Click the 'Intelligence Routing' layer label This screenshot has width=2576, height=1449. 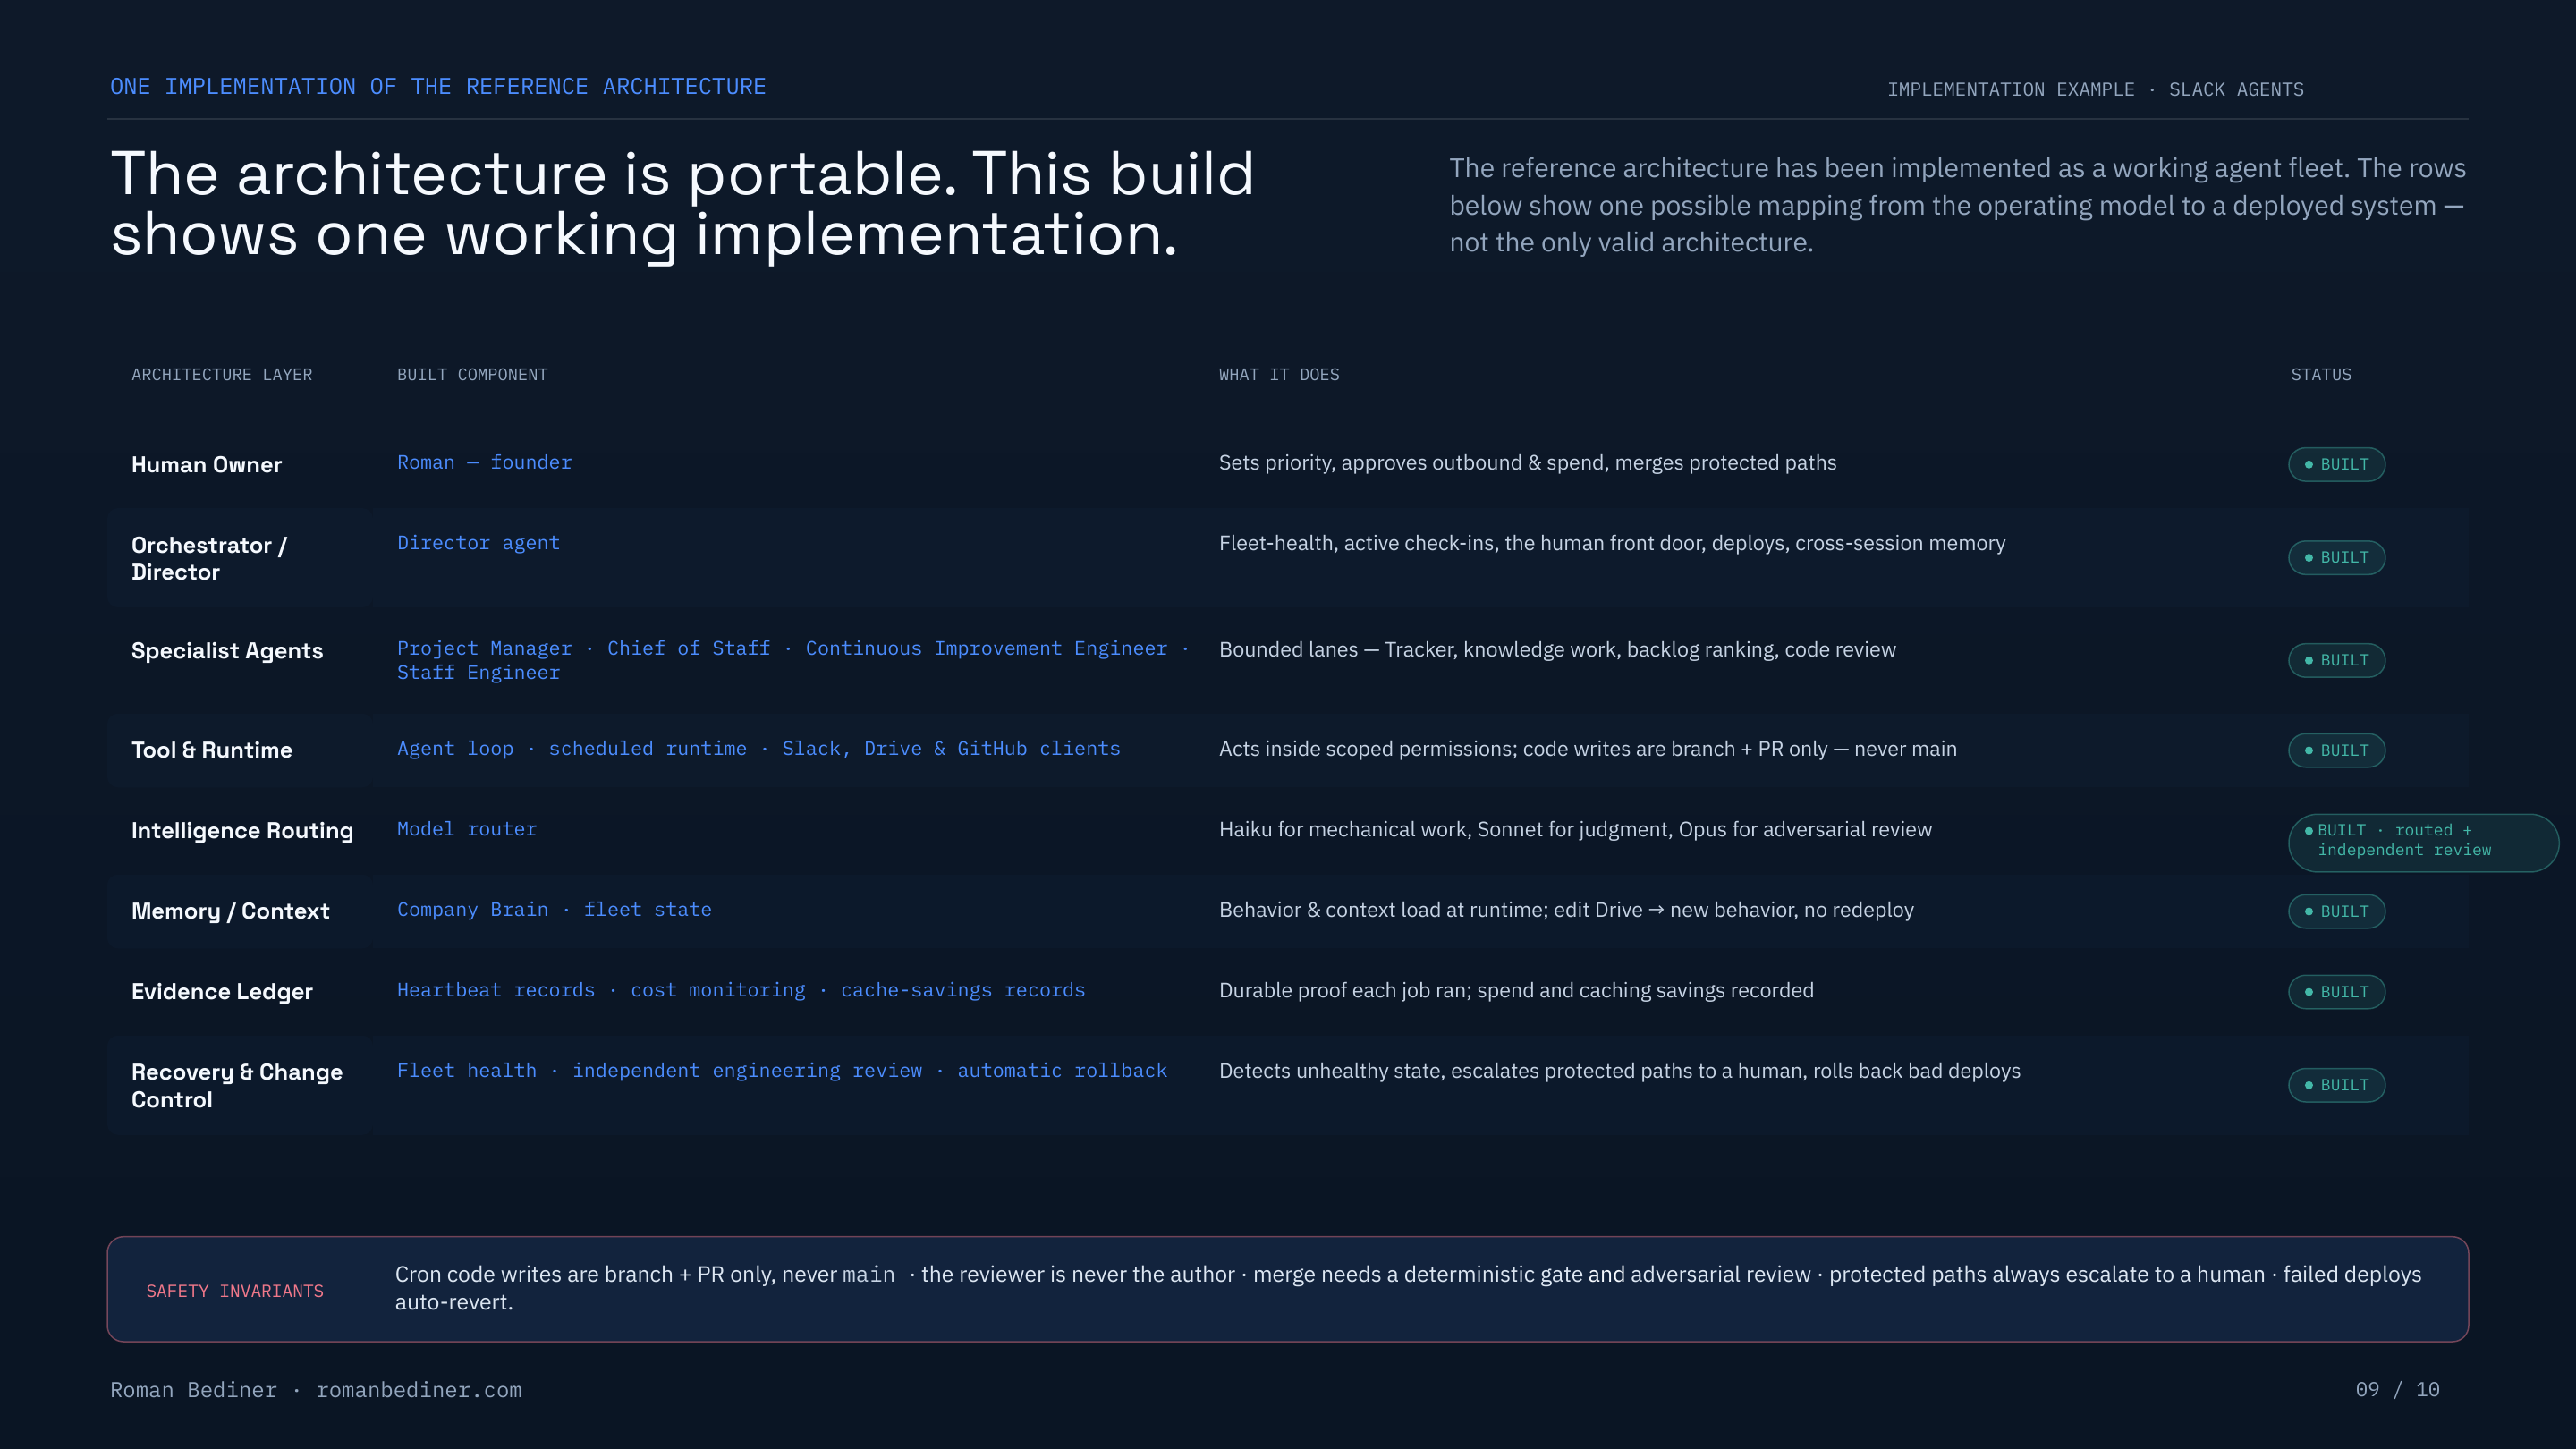coord(242,830)
